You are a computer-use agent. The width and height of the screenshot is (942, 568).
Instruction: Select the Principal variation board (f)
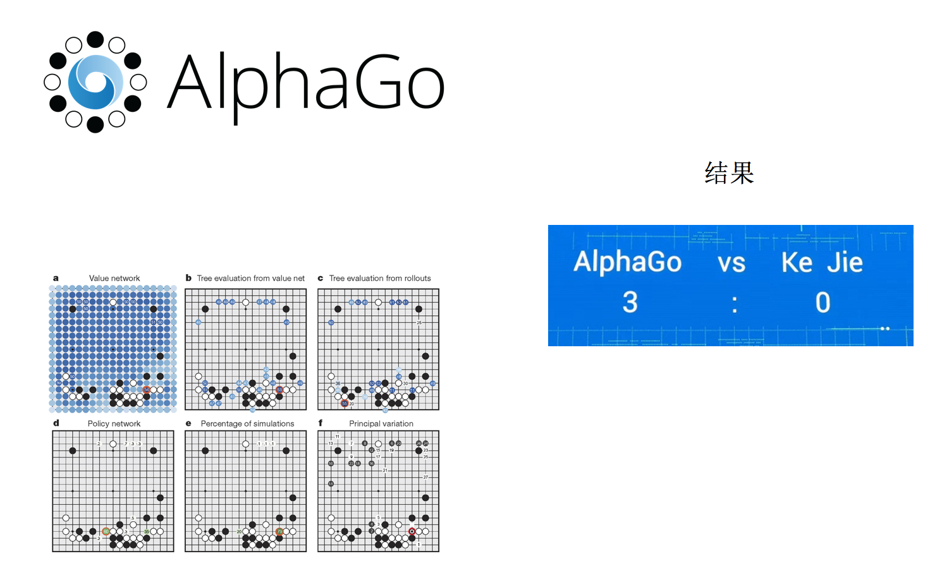click(378, 492)
